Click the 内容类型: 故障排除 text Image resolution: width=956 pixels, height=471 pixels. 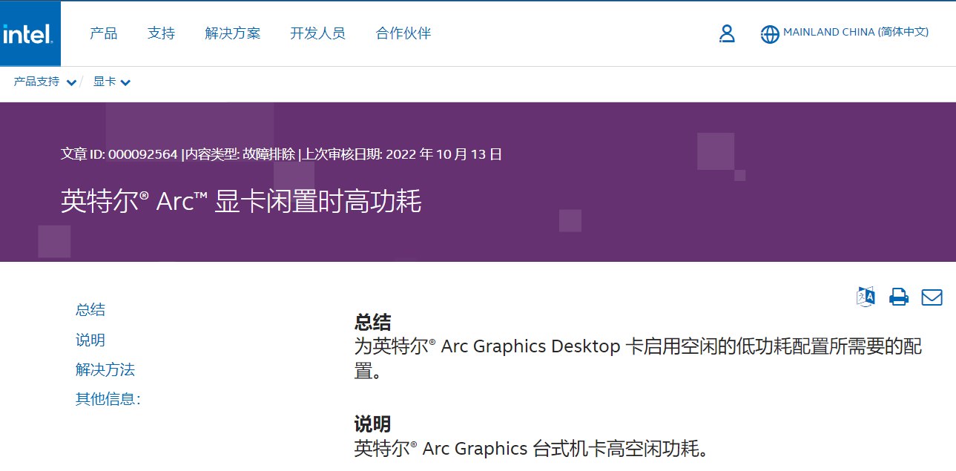[240, 154]
